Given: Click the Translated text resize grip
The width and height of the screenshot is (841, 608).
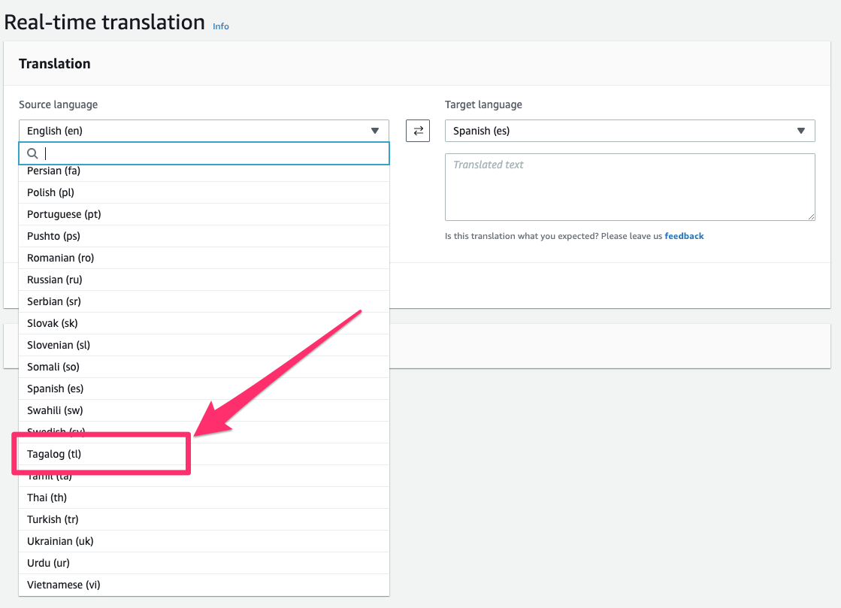Looking at the screenshot, I should [810, 216].
